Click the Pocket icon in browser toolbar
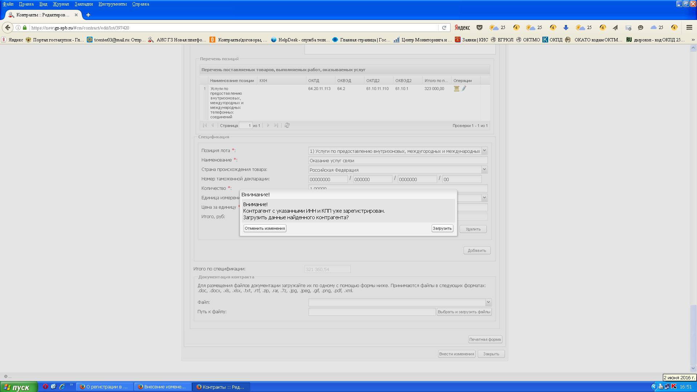This screenshot has height=392, width=697. point(480,28)
